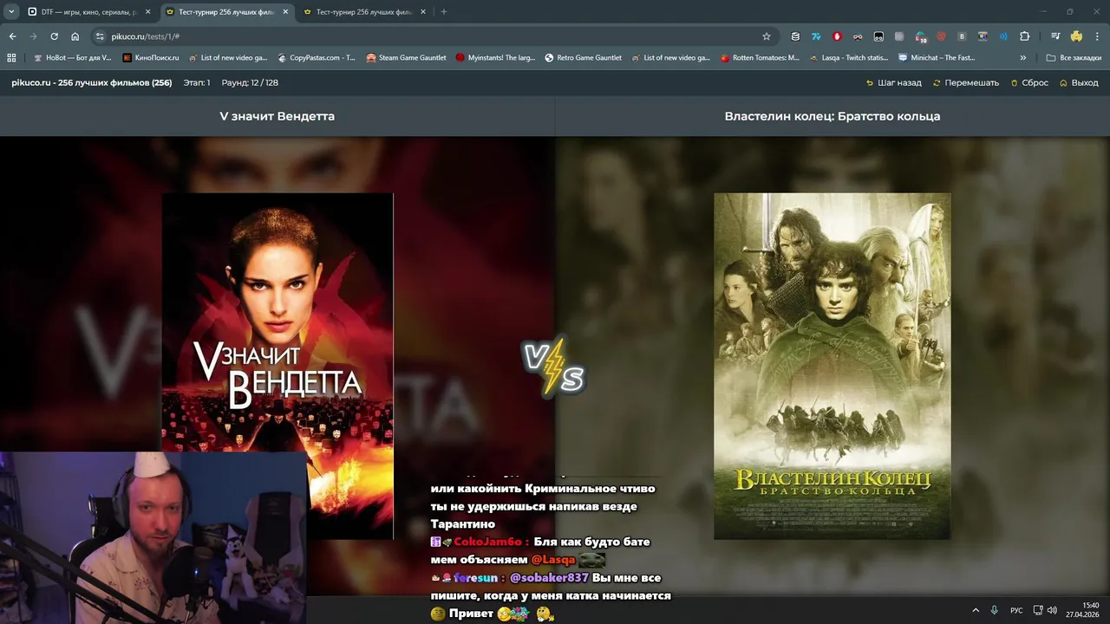This screenshot has height=624, width=1110.
Task: Open the Minichat bookmark
Action: (937, 58)
